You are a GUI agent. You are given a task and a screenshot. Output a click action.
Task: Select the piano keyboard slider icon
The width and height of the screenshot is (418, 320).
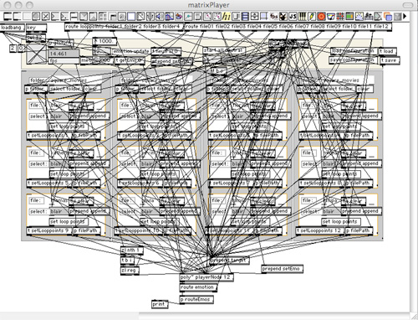[x=303, y=16]
